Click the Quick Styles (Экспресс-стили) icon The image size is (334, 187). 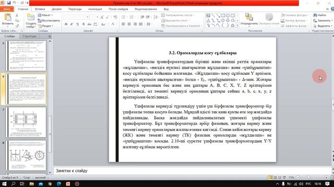point(269,17)
